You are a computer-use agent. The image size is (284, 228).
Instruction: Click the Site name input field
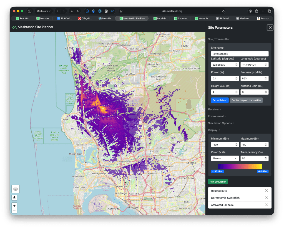[x=240, y=54]
